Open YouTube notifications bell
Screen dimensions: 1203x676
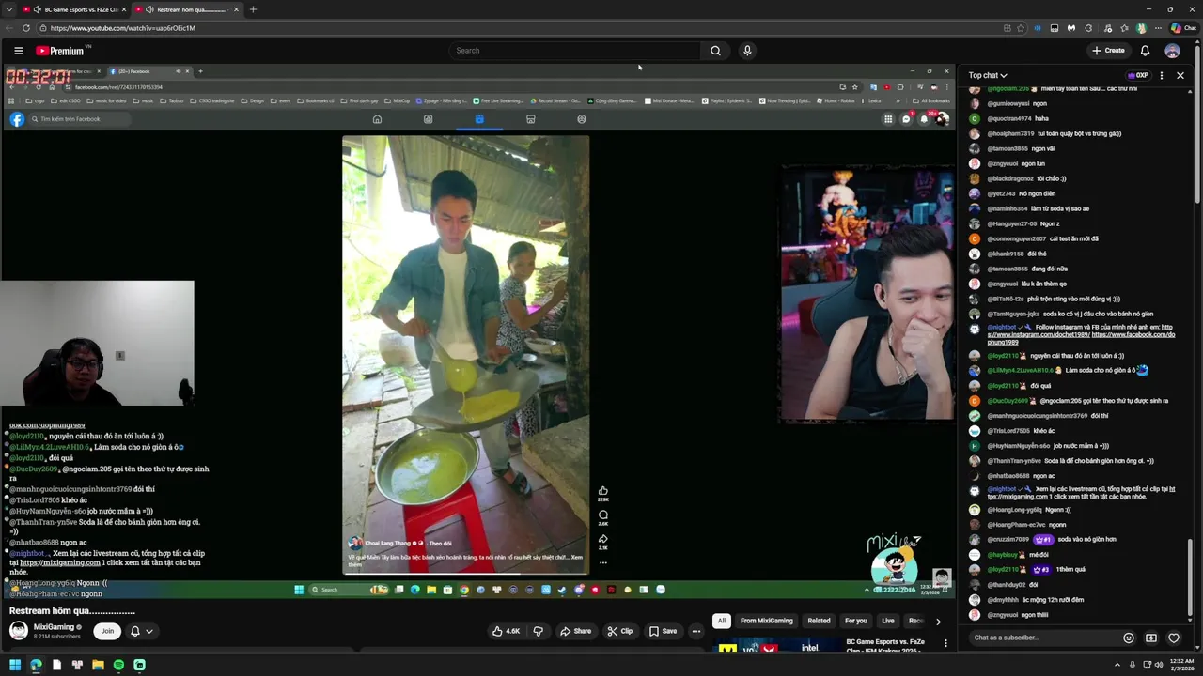tap(1145, 51)
